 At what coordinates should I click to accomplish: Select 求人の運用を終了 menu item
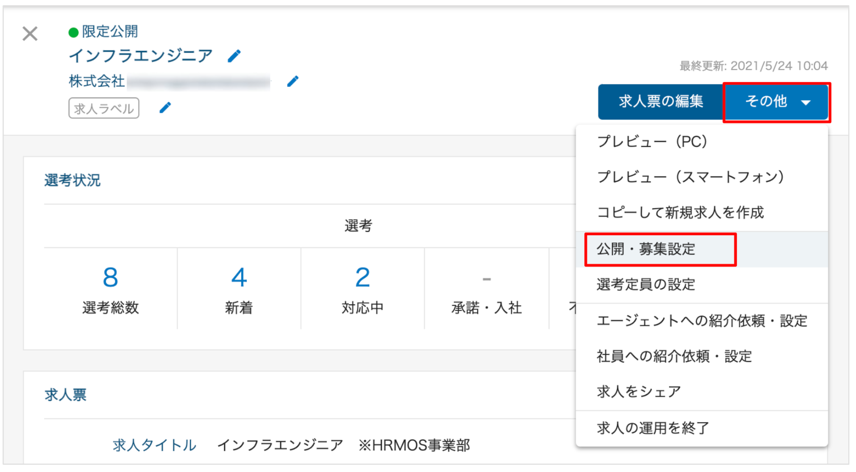click(702, 428)
